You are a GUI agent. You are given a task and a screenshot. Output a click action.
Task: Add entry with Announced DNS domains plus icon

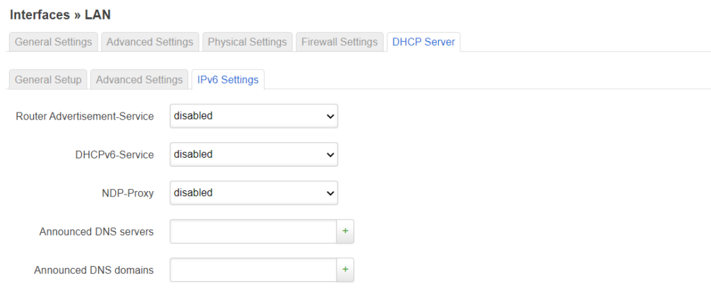click(345, 270)
